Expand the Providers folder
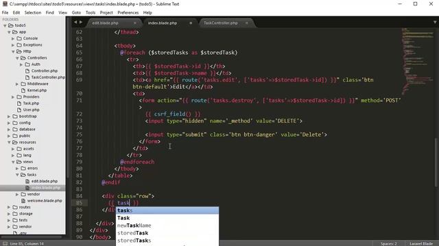 click(13, 97)
